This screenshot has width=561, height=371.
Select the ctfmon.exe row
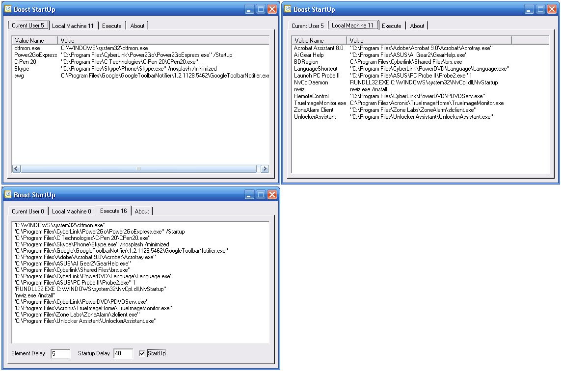(x=140, y=48)
